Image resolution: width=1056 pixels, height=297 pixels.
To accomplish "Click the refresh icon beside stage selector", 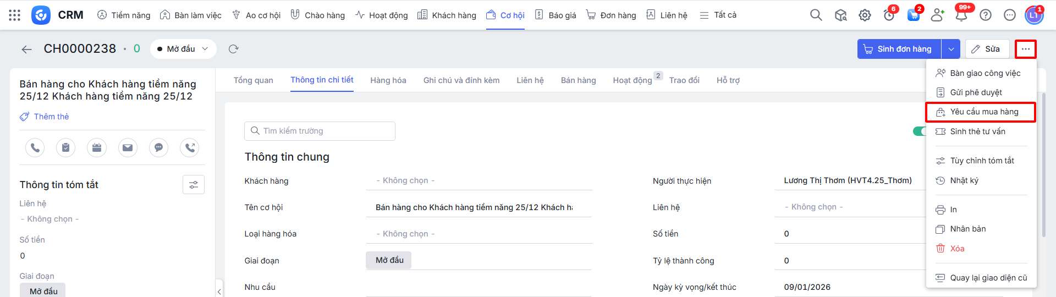I will point(233,49).
